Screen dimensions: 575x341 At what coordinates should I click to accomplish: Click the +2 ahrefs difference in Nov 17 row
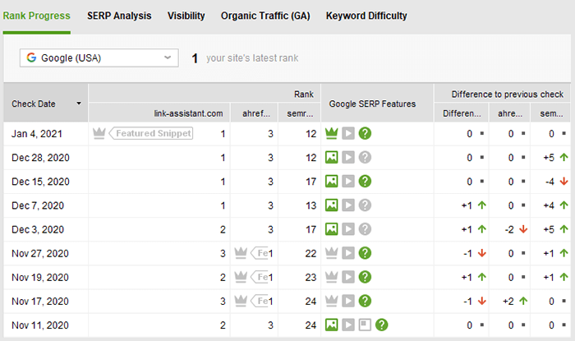(x=508, y=302)
